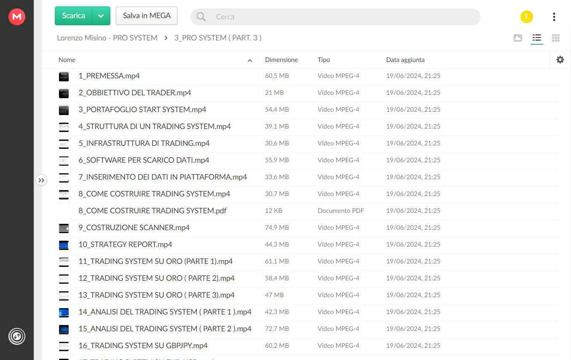The height and width of the screenshot is (360, 571).
Task: Switch to image preview view icon
Action: [x=518, y=38]
